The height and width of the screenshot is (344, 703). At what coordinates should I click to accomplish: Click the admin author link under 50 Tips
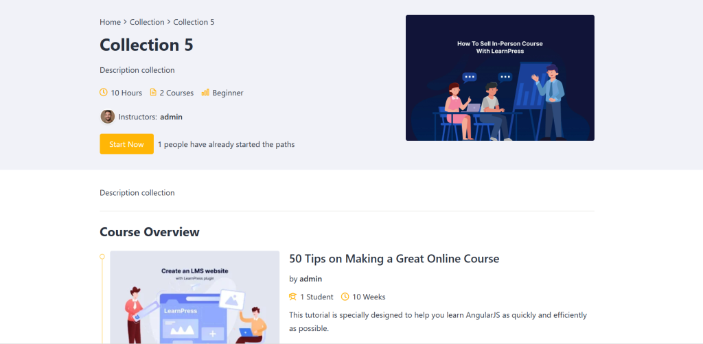coord(311,279)
